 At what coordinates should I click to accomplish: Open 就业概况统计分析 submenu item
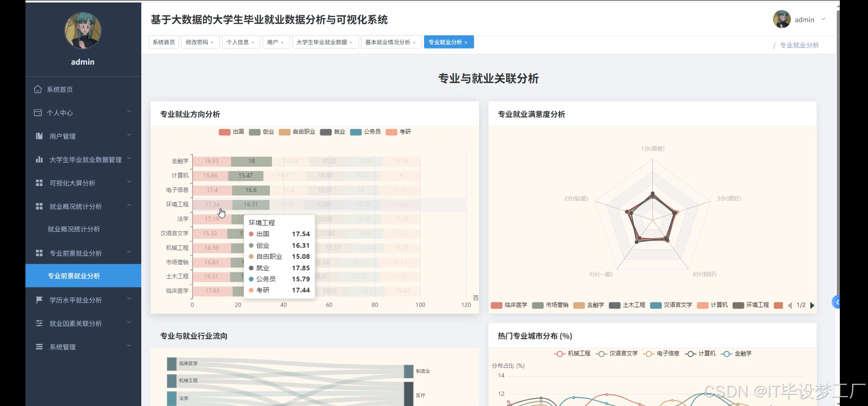pos(83,229)
